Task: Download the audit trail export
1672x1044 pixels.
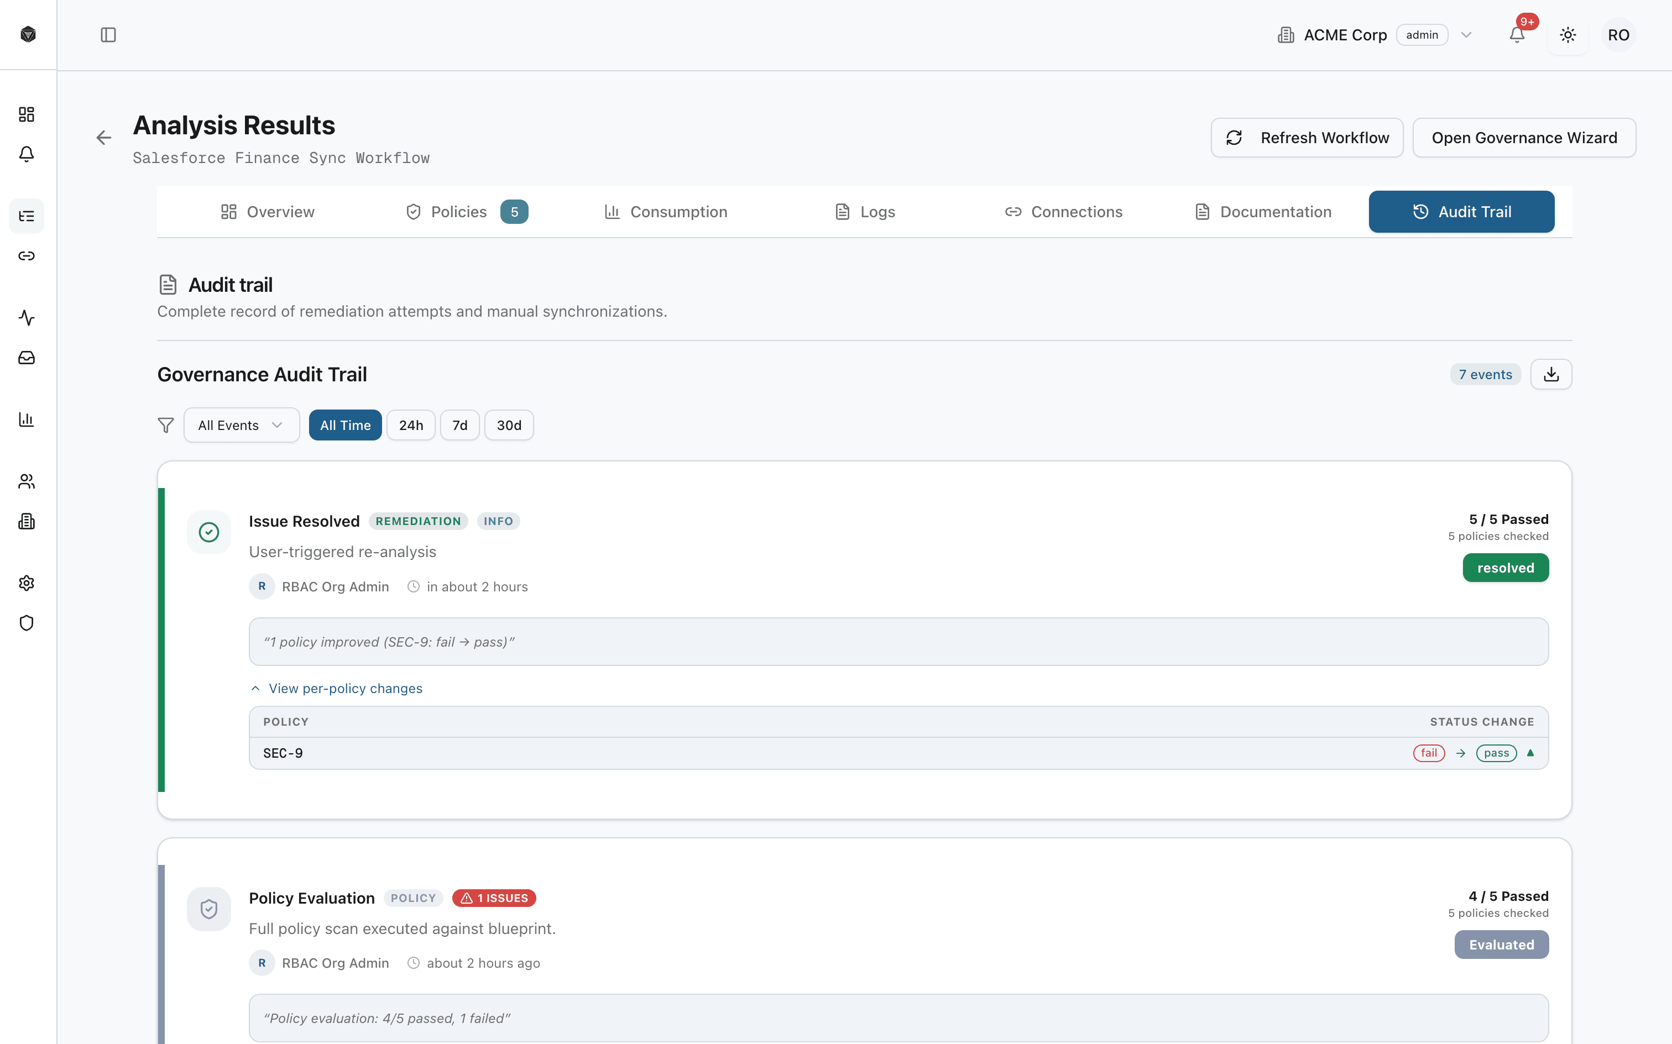Action: pos(1551,374)
